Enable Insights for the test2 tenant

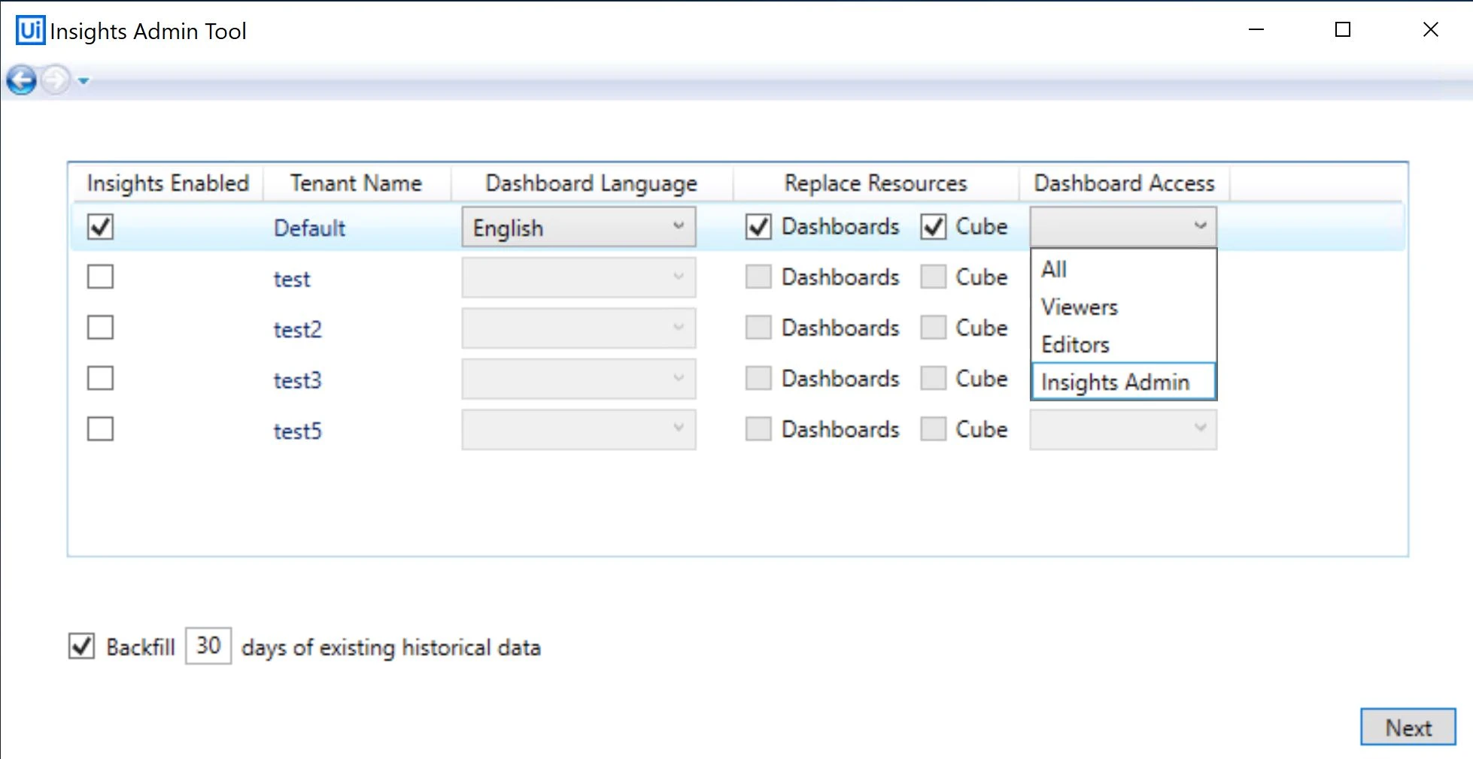pyautogui.click(x=100, y=328)
